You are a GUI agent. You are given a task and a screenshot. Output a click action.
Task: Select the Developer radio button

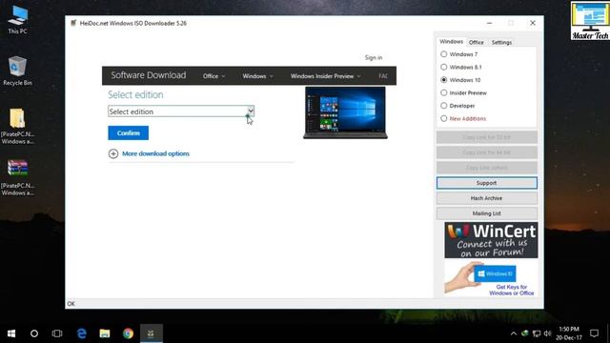[443, 106]
